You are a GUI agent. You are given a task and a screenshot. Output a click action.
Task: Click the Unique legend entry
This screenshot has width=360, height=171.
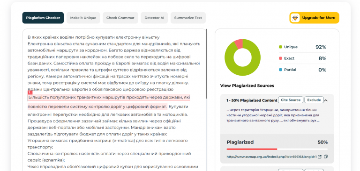tap(288, 47)
